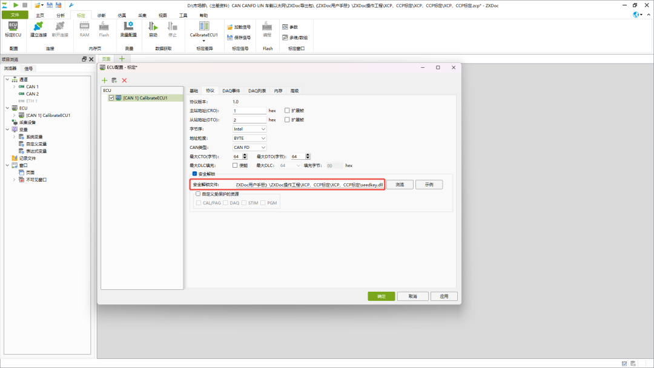Click gray Stop square in title bar
This screenshot has height=368, width=654.
(x=25, y=5)
